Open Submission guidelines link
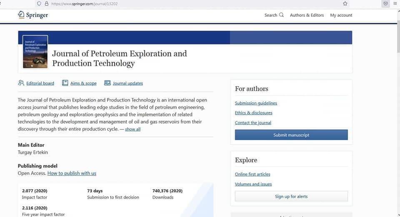 [x=256, y=103]
